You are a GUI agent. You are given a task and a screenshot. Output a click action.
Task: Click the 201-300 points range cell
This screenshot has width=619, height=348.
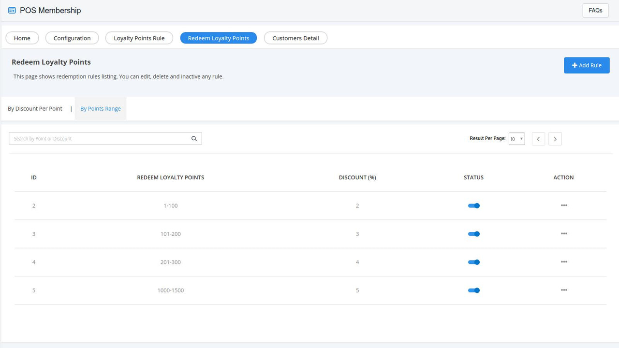pyautogui.click(x=171, y=262)
